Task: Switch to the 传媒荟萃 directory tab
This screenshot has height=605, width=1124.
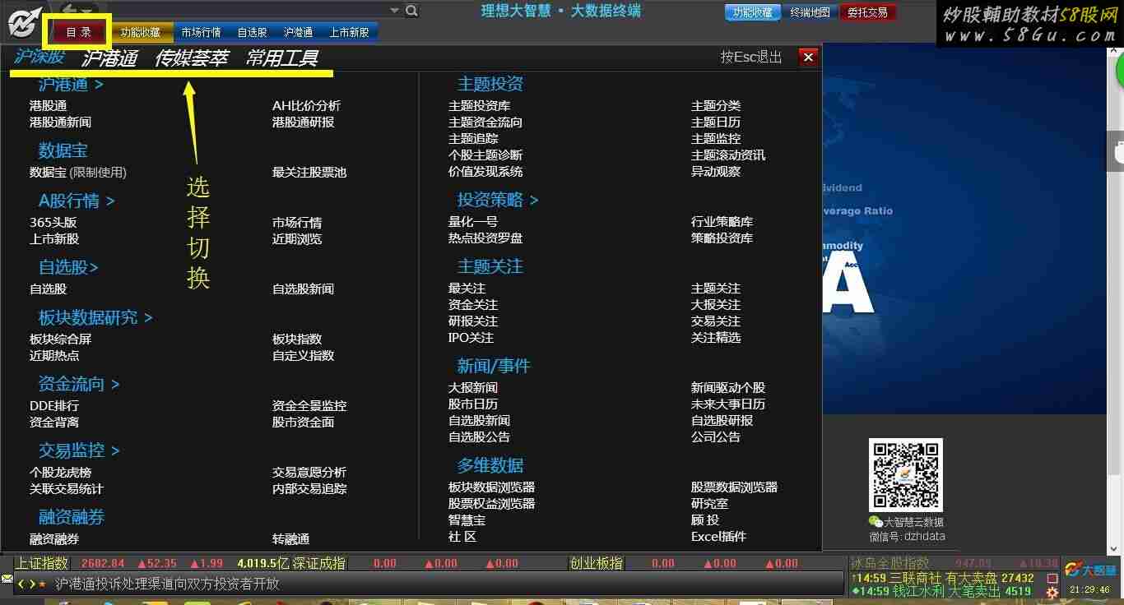Action: coord(191,58)
